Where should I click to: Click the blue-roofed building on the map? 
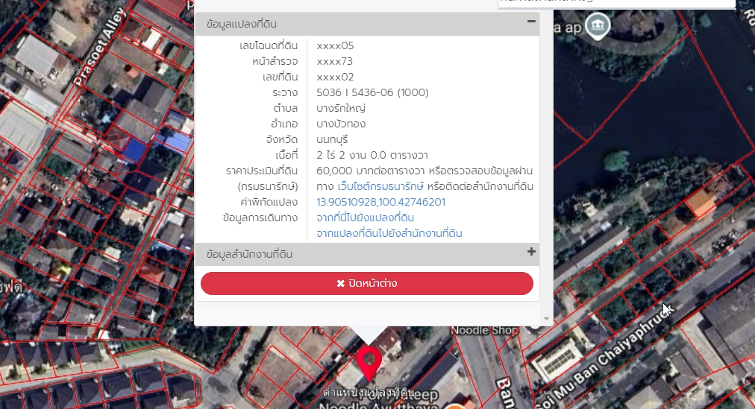tap(134, 150)
